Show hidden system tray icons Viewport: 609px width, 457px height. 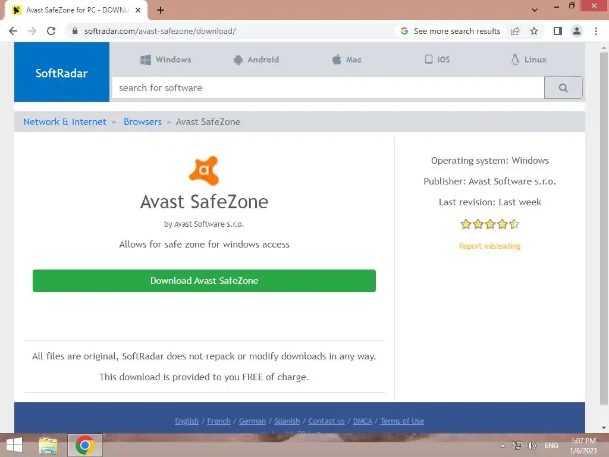pyautogui.click(x=503, y=446)
